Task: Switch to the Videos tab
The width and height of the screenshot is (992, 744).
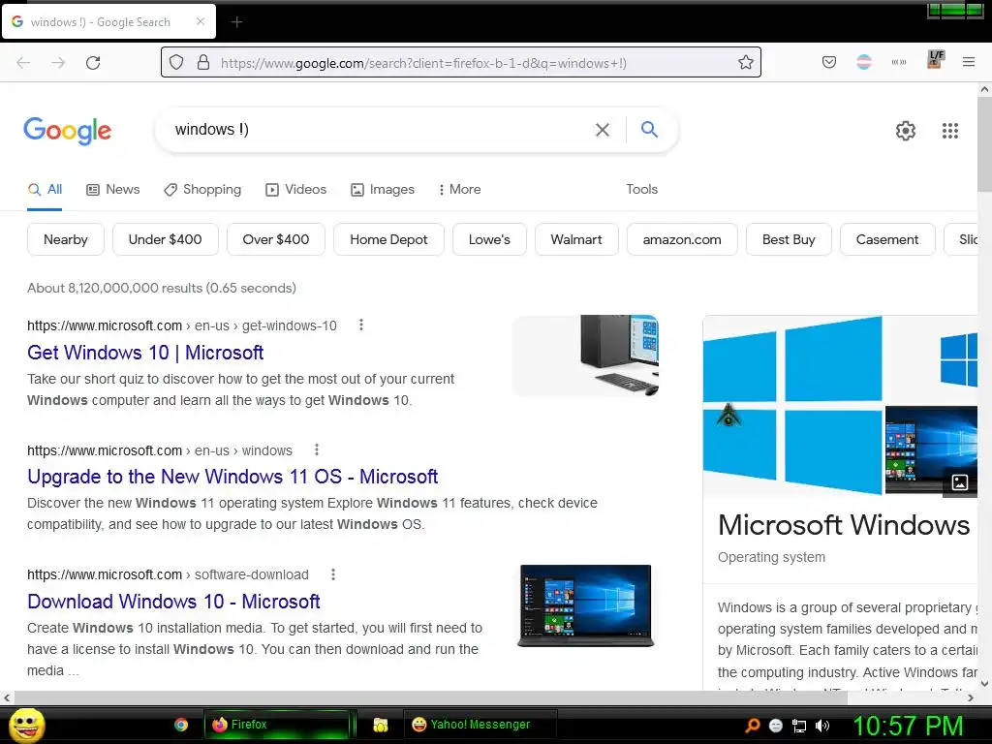Action: click(296, 189)
